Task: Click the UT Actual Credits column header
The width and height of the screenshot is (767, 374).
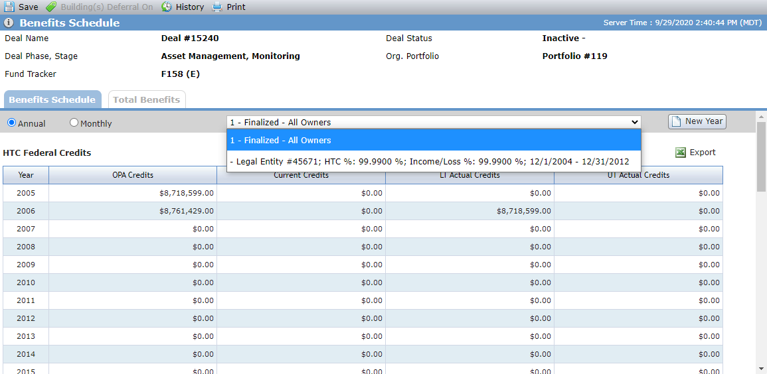Action: coord(638,175)
